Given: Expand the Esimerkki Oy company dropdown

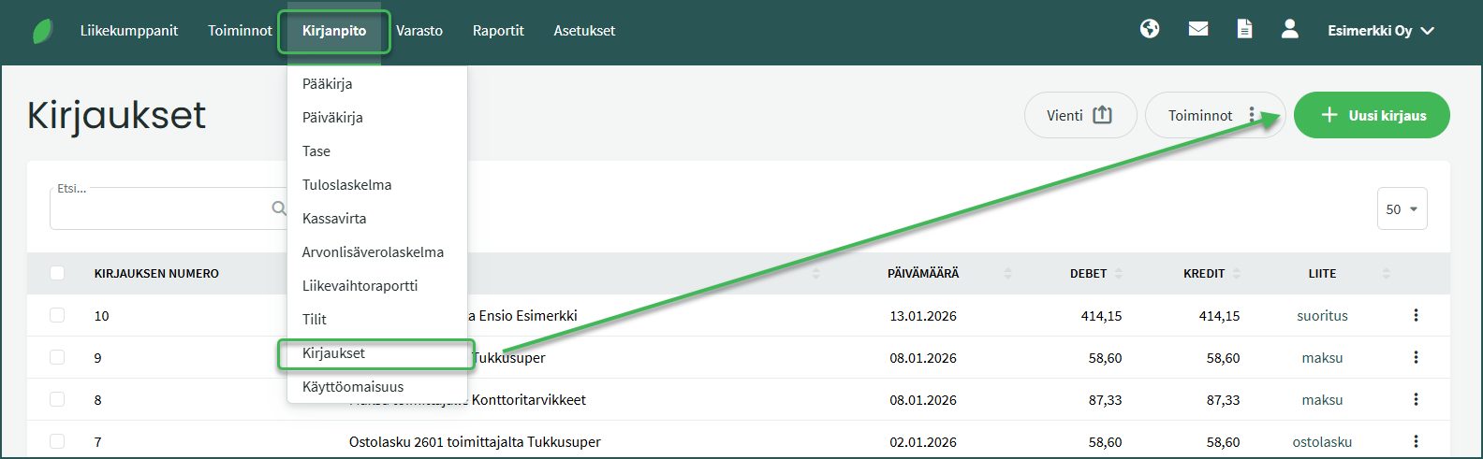Looking at the screenshot, I should [x=1381, y=31].
